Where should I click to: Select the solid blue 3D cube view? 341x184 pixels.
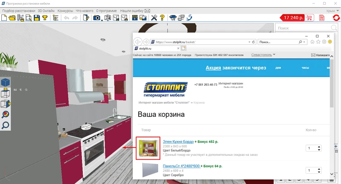coord(6,82)
